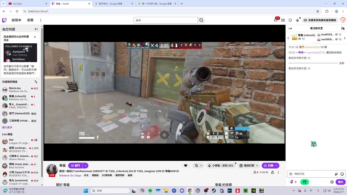347x195 pixels.
Task: Open the whispers speech bubble icon
Action: coord(290,20)
